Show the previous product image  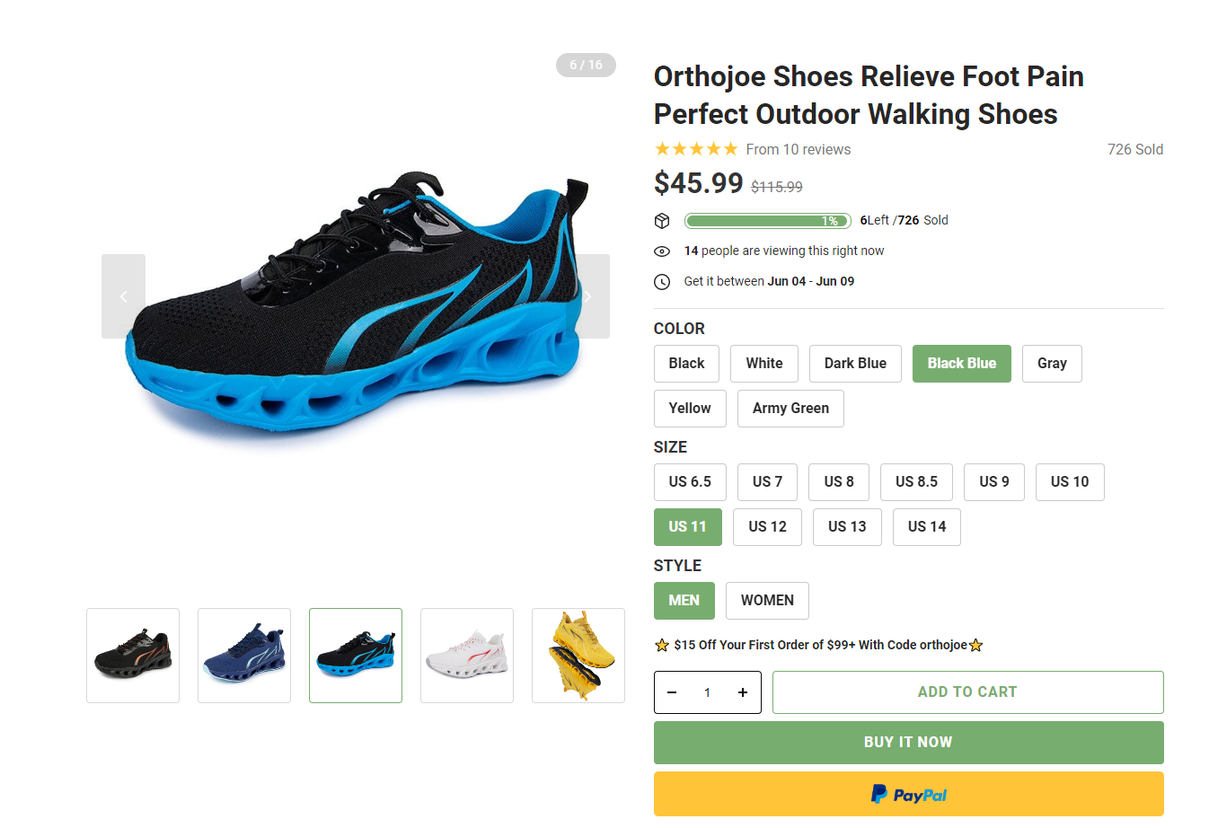tap(124, 296)
